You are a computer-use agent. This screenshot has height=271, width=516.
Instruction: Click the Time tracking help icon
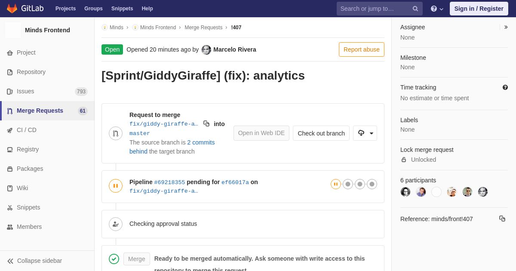[x=505, y=87]
